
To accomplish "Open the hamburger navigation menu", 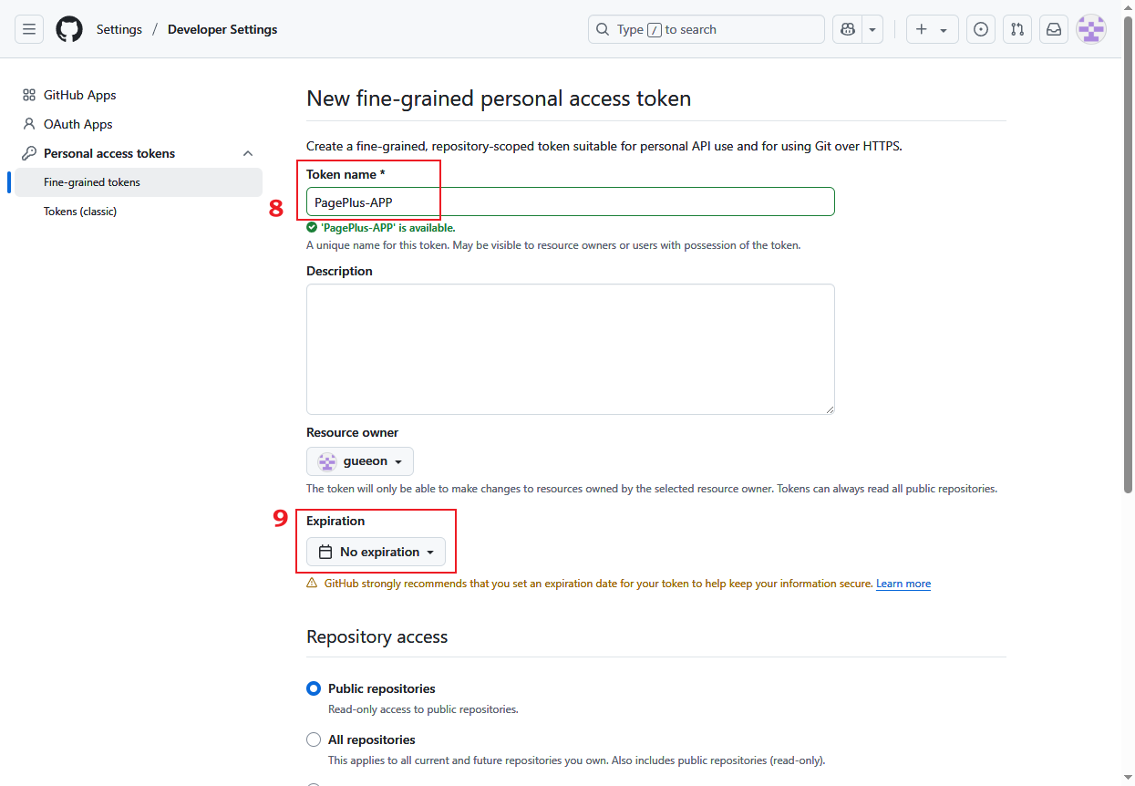I will 29,29.
